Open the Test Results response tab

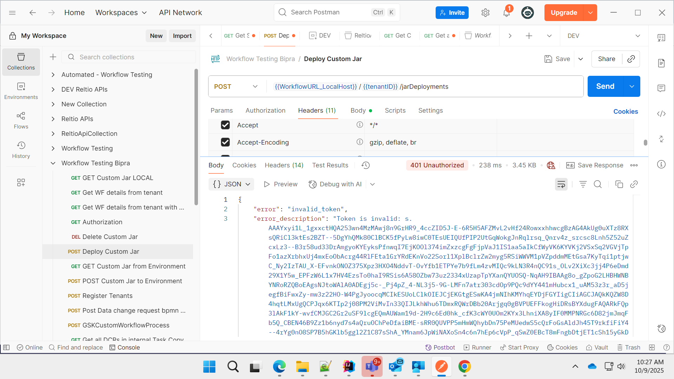[x=330, y=165]
